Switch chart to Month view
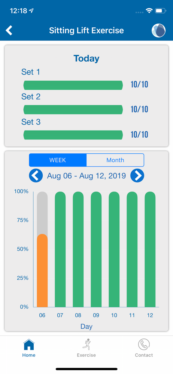 click(x=115, y=160)
